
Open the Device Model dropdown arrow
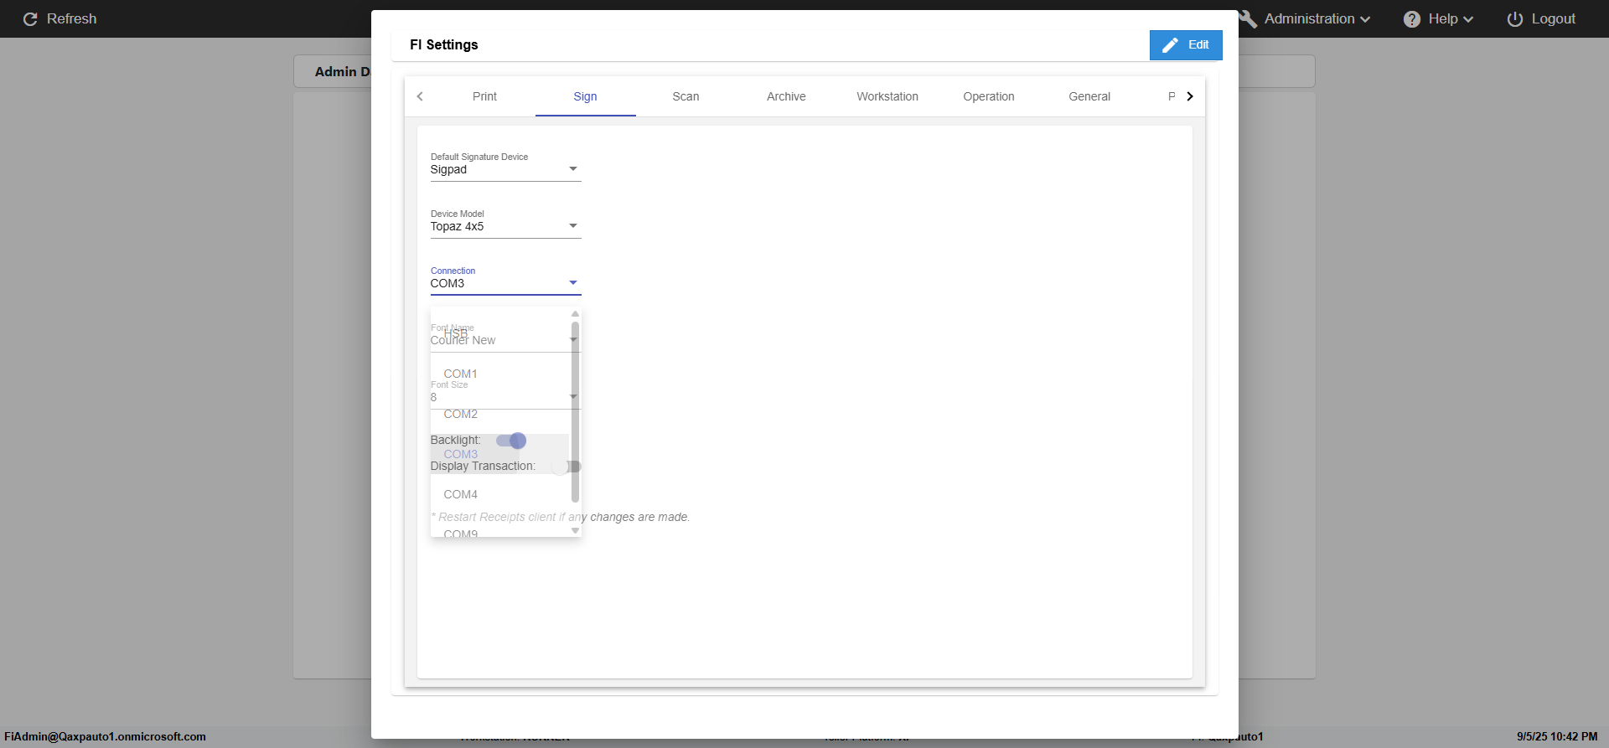(573, 226)
